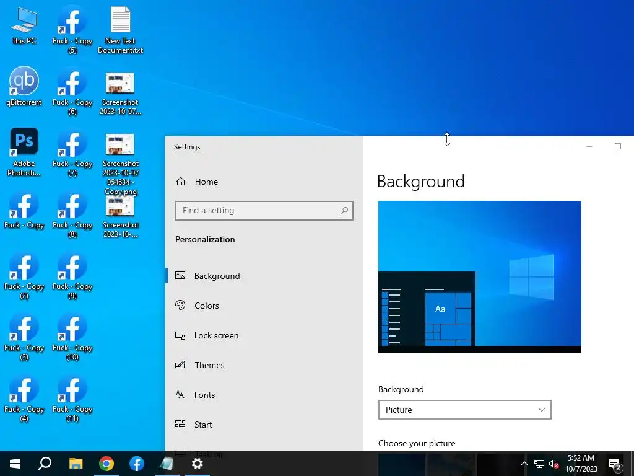This screenshot has width=634, height=476.
Task: Select the Fuck - Copy (9) shortcut
Action: coord(72,276)
